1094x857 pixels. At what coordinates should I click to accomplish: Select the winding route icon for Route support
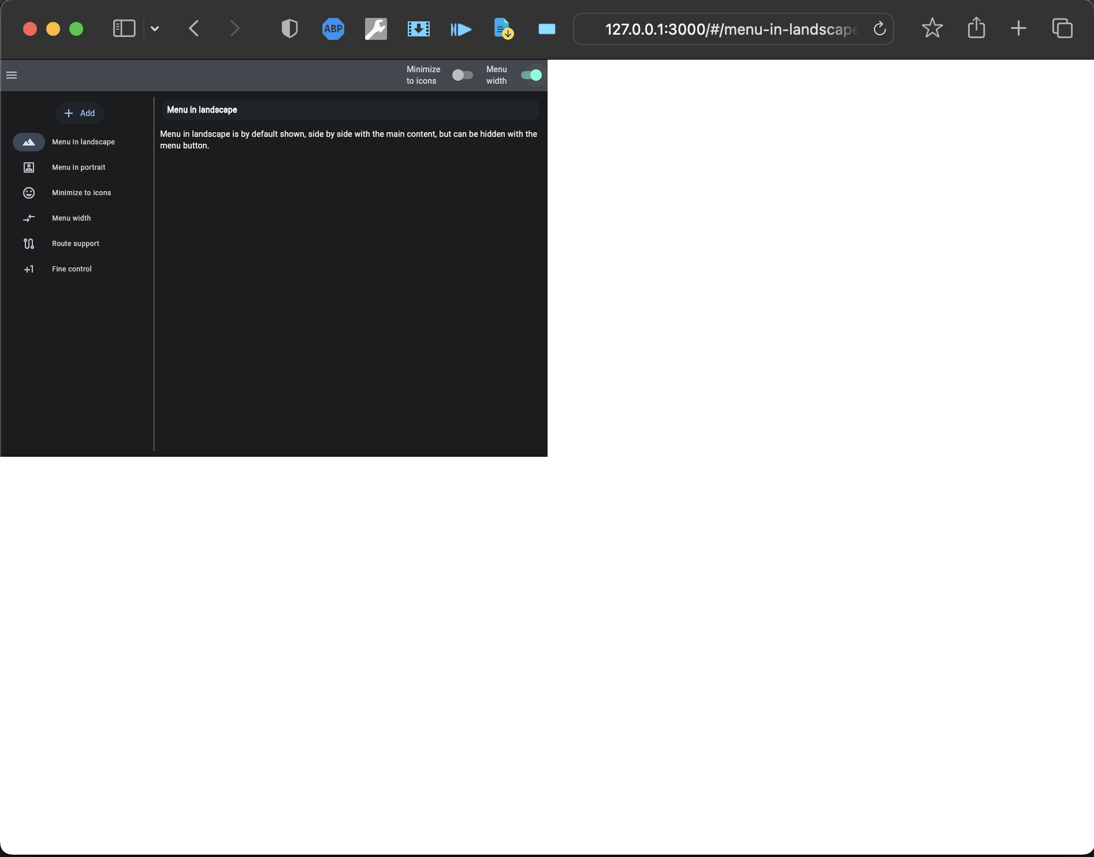29,243
